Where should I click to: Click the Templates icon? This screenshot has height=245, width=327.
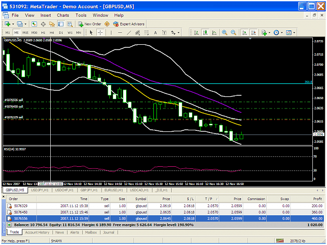(289, 33)
